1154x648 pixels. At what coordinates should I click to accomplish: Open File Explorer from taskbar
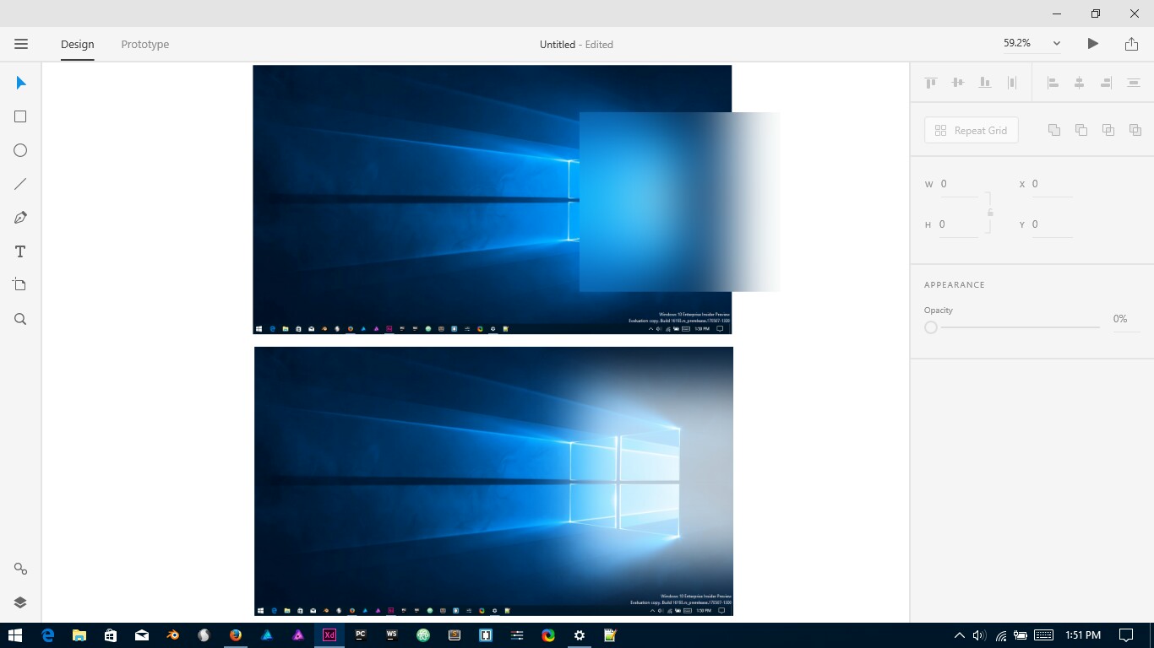point(79,635)
